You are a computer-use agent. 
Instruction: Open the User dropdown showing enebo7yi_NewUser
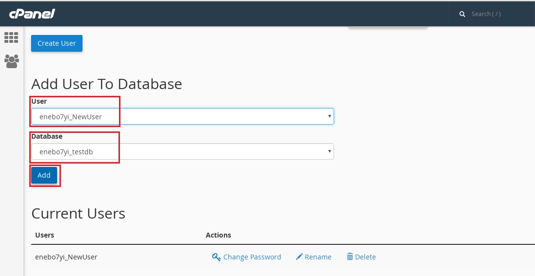click(x=182, y=116)
